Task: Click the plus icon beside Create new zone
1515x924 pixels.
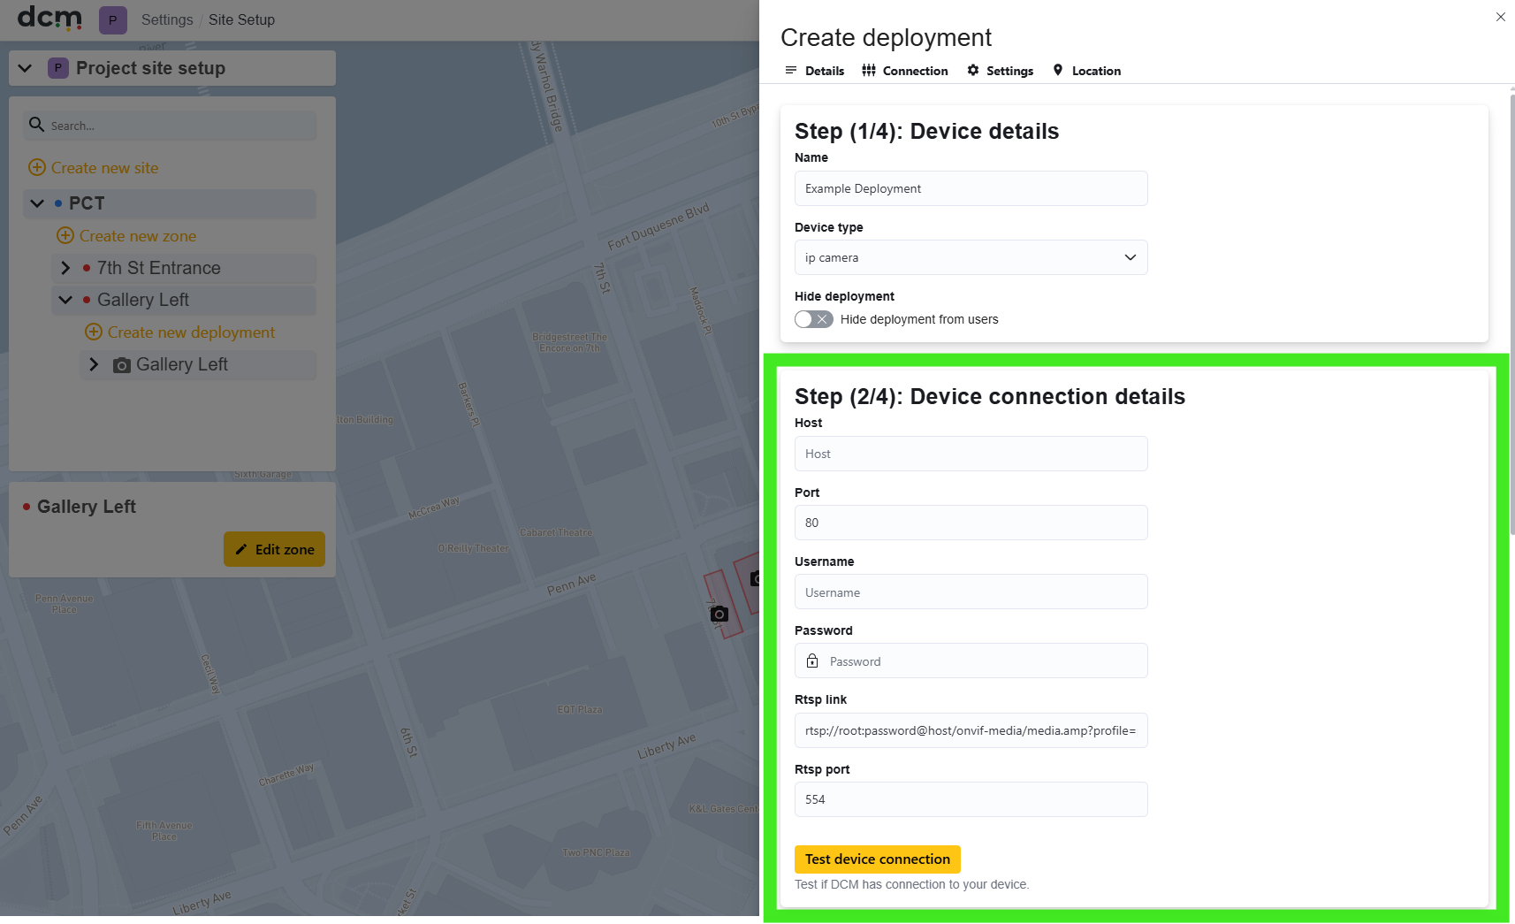Action: point(65,235)
